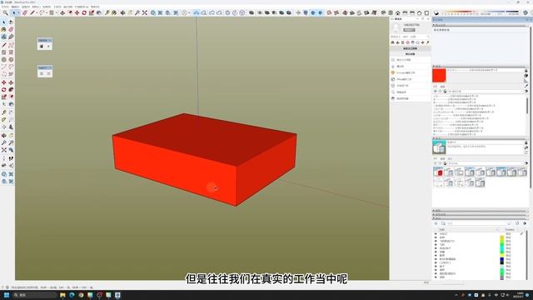The height and width of the screenshot is (300, 533).
Task: Click the search magnifier at top toolbar start
Action: [x=6, y=13]
